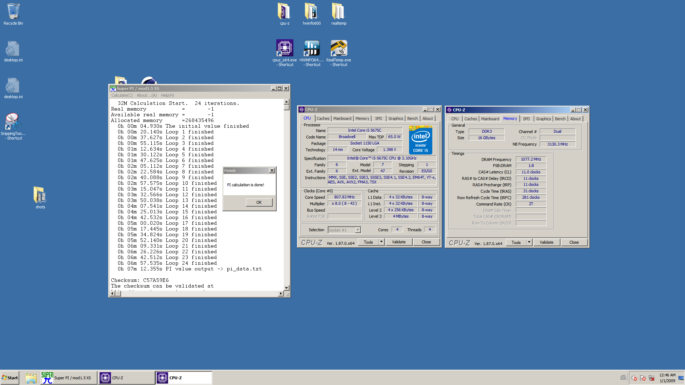This screenshot has height=385, width=685.
Task: Open Windows Explorer from taskbar
Action: (x=31, y=378)
